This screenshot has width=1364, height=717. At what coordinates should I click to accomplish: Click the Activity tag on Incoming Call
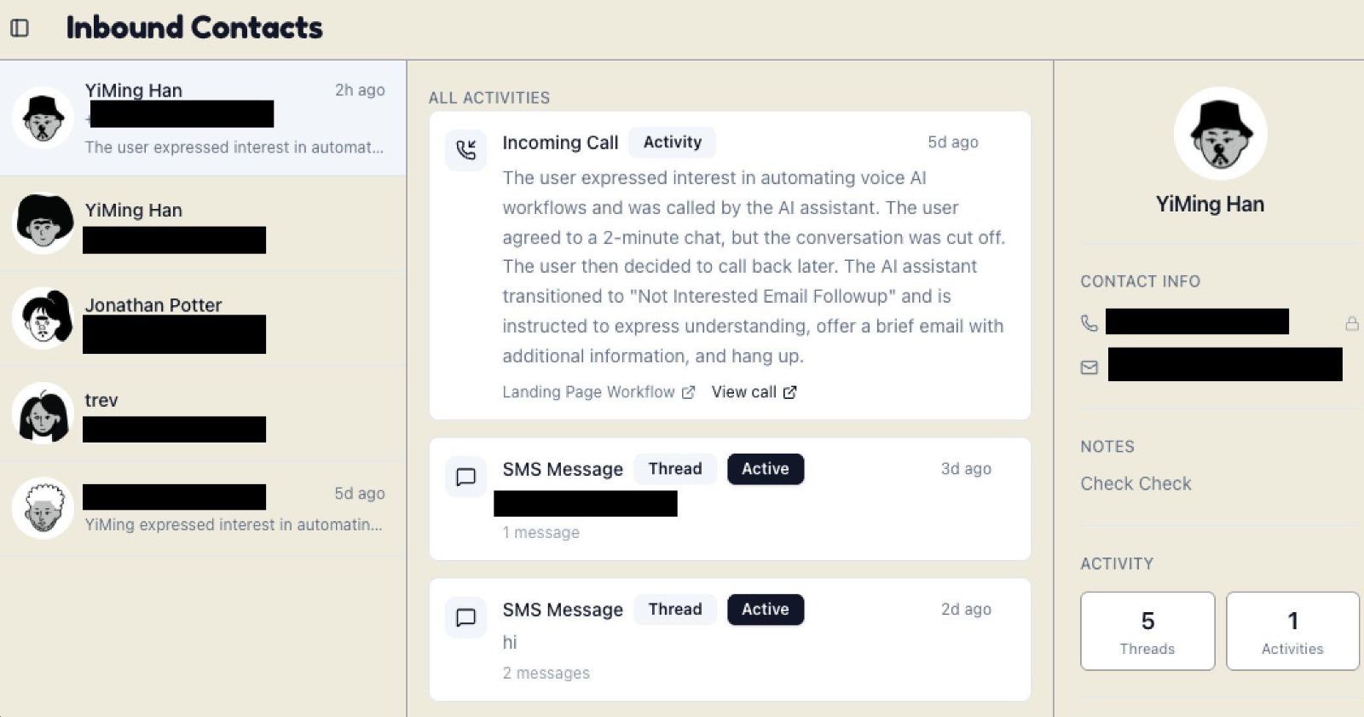[673, 142]
